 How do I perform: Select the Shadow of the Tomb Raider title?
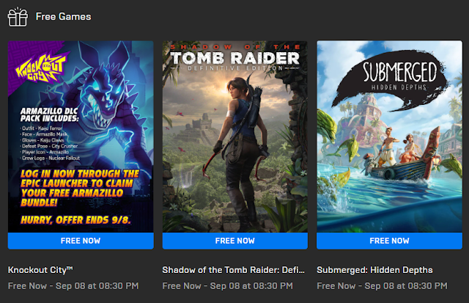pos(233,270)
